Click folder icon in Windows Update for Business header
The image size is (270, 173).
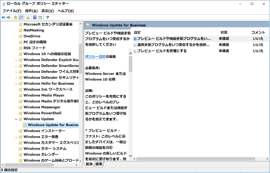point(88,25)
